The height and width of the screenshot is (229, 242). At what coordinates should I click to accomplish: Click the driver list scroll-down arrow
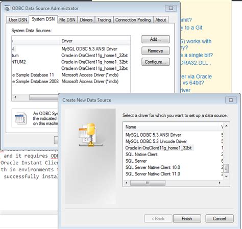(226, 176)
